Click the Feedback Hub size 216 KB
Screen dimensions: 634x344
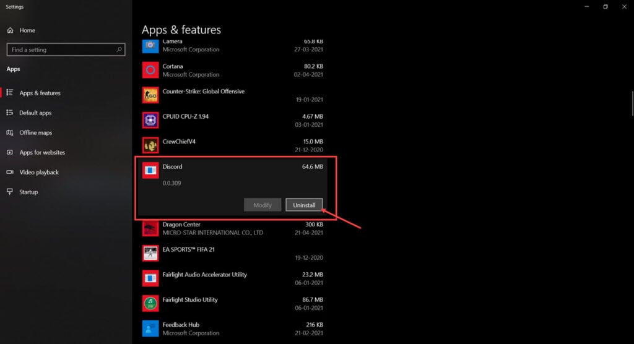tap(315, 324)
